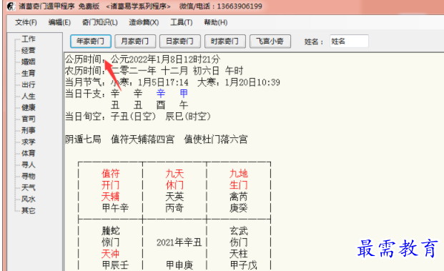This screenshot has width=444, height=271.
Task: Open the 工具(T) menu
Action: (181, 22)
